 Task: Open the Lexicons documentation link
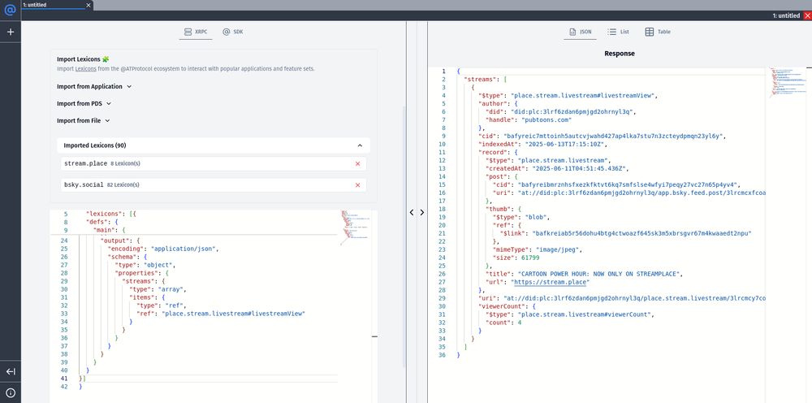tap(86, 68)
